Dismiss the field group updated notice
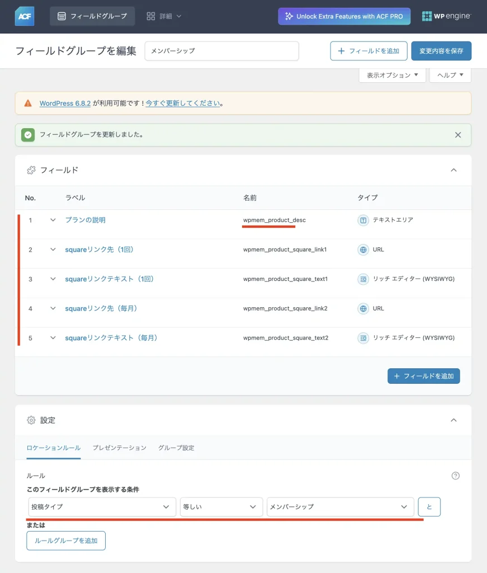The image size is (487, 573). pos(458,135)
